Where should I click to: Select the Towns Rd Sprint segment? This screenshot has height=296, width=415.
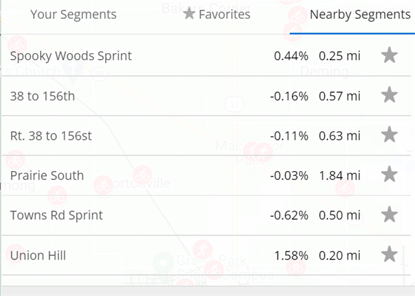206,216
